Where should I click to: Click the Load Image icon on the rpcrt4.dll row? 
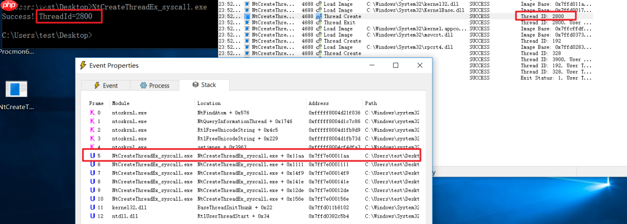coord(319,47)
